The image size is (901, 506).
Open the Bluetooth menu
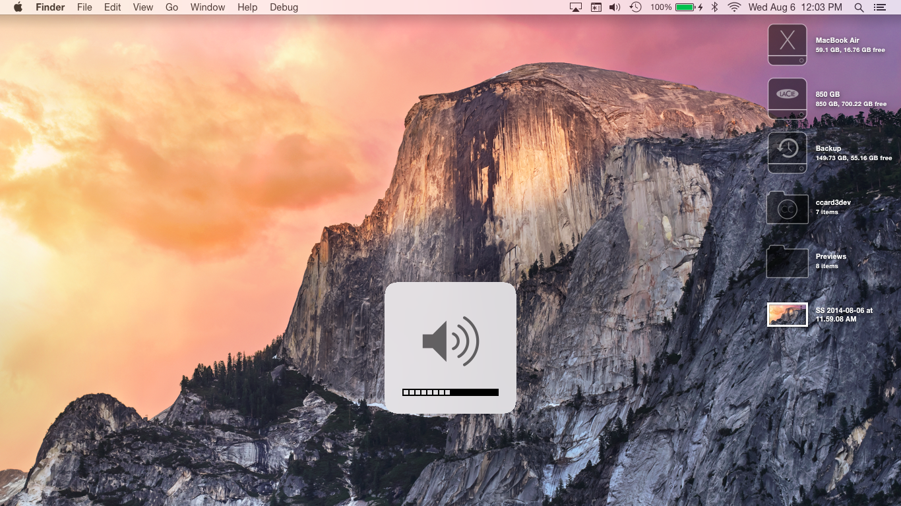pos(714,7)
